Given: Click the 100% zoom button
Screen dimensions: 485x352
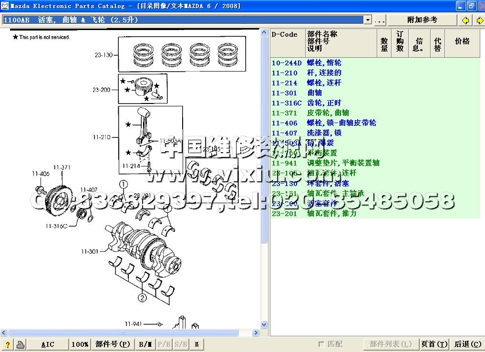Looking at the screenshot, I should (80, 344).
